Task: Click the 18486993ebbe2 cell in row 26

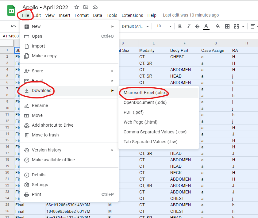Action: tap(61, 212)
